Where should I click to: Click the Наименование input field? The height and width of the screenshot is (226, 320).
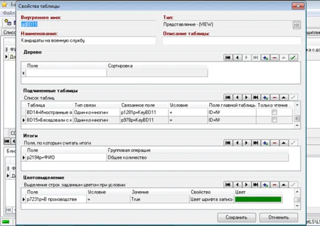88,40
